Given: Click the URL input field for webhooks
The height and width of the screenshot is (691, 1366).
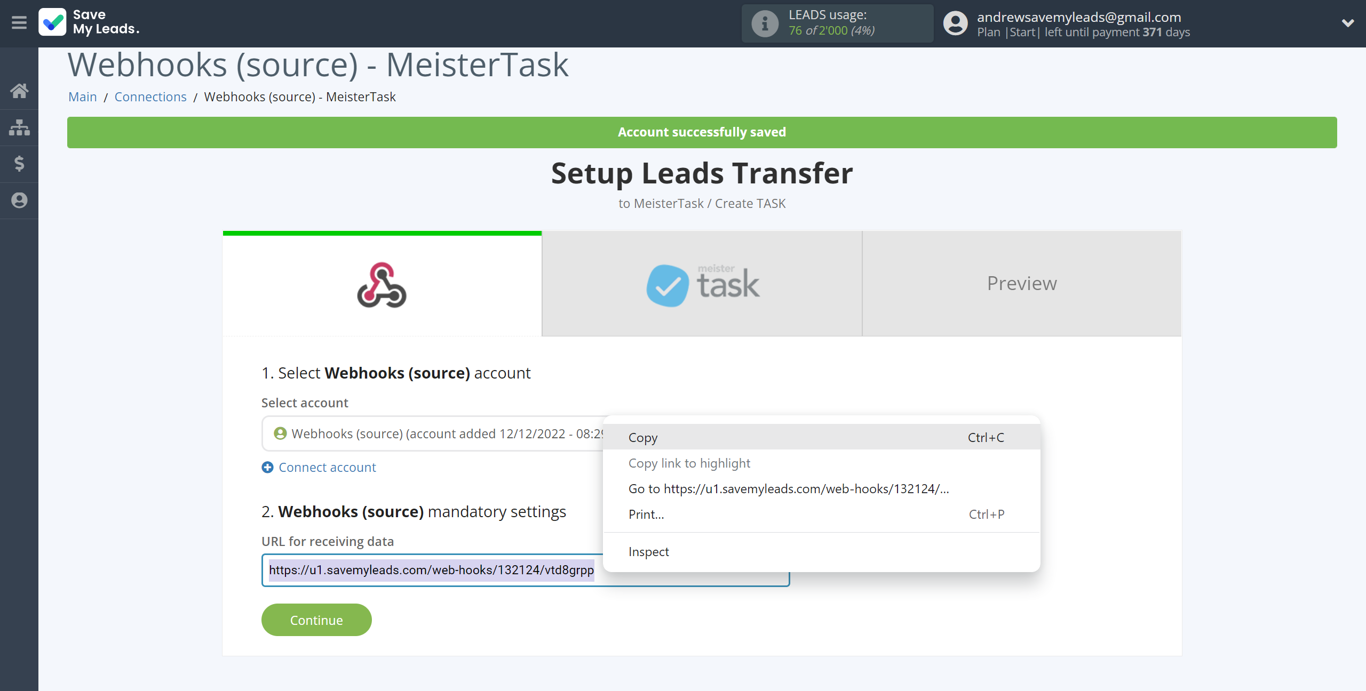Looking at the screenshot, I should tap(526, 569).
